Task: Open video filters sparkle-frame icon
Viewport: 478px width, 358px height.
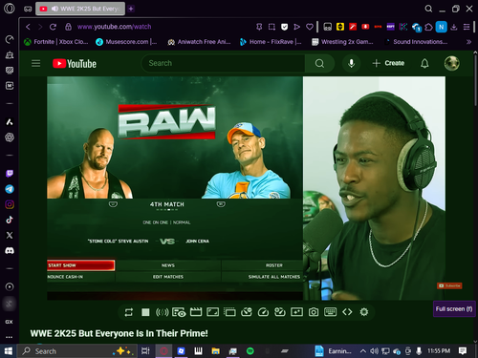Action: [x=296, y=312]
